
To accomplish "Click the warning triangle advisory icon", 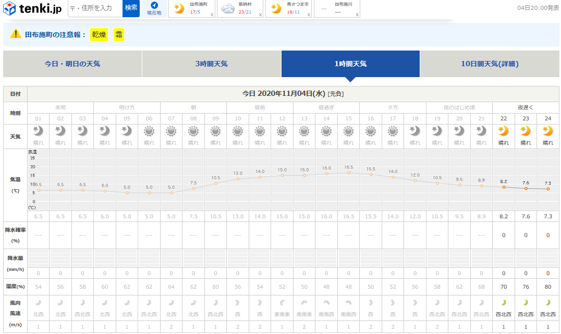I will click(x=16, y=34).
